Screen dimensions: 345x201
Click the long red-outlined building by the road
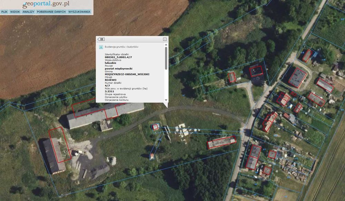tap(222, 142)
